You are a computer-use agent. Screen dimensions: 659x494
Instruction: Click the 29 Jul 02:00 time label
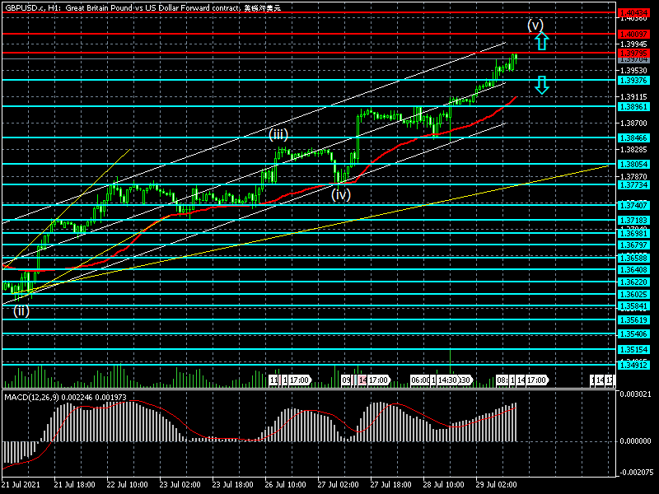point(496,487)
